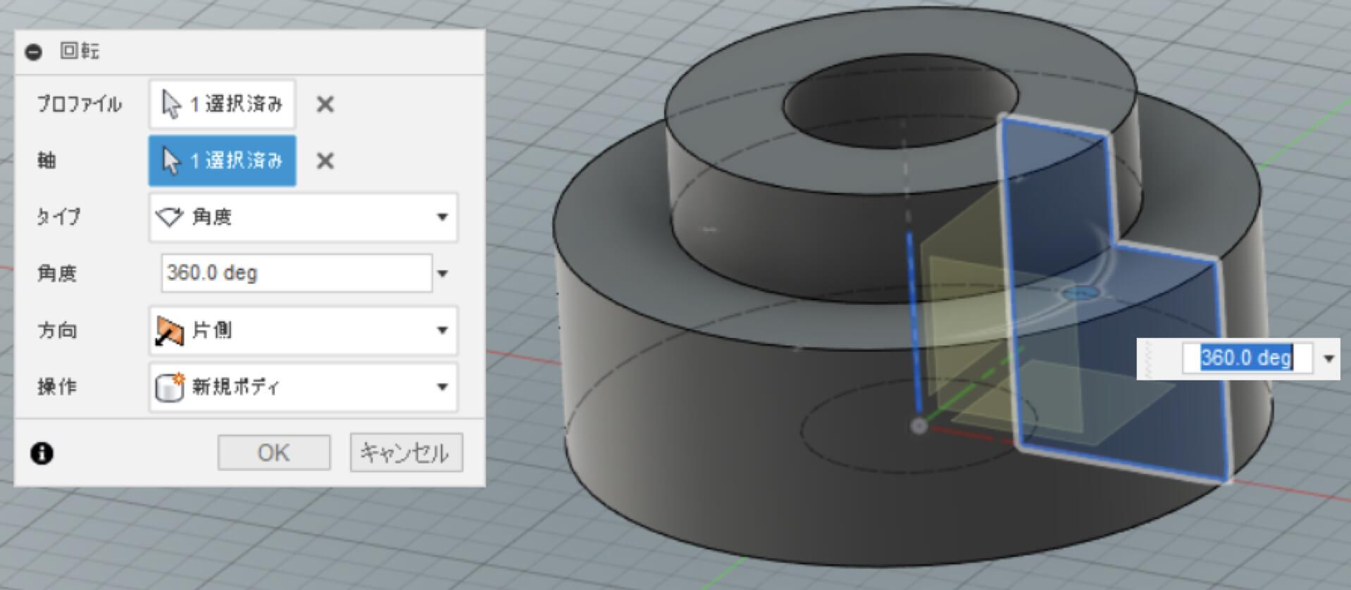The image size is (1351, 590).
Task: Expand the arrow next to the floating angle box
Action: [1328, 358]
